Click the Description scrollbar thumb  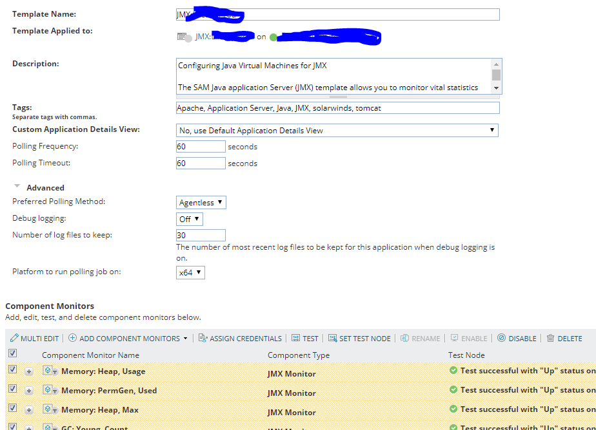[496, 75]
